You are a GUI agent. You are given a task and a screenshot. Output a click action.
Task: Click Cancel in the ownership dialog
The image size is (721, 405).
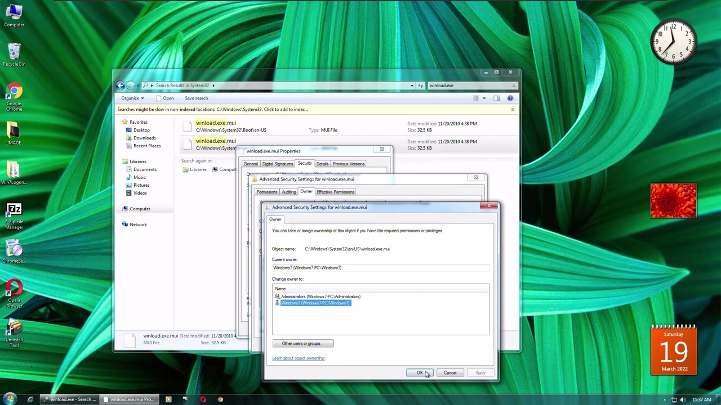449,373
